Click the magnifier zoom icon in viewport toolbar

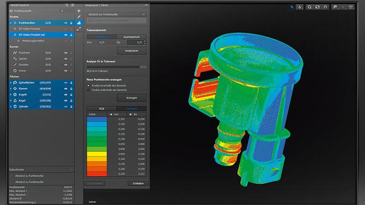point(309,7)
